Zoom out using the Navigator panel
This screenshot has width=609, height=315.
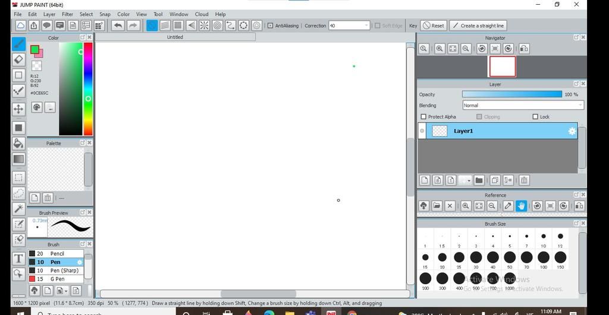tap(466, 49)
